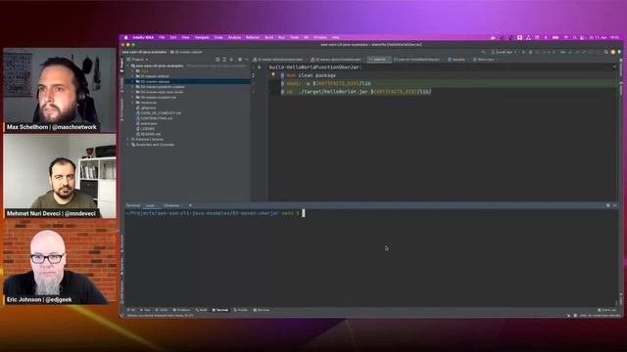Toggle the Services tool window button

tap(262, 310)
